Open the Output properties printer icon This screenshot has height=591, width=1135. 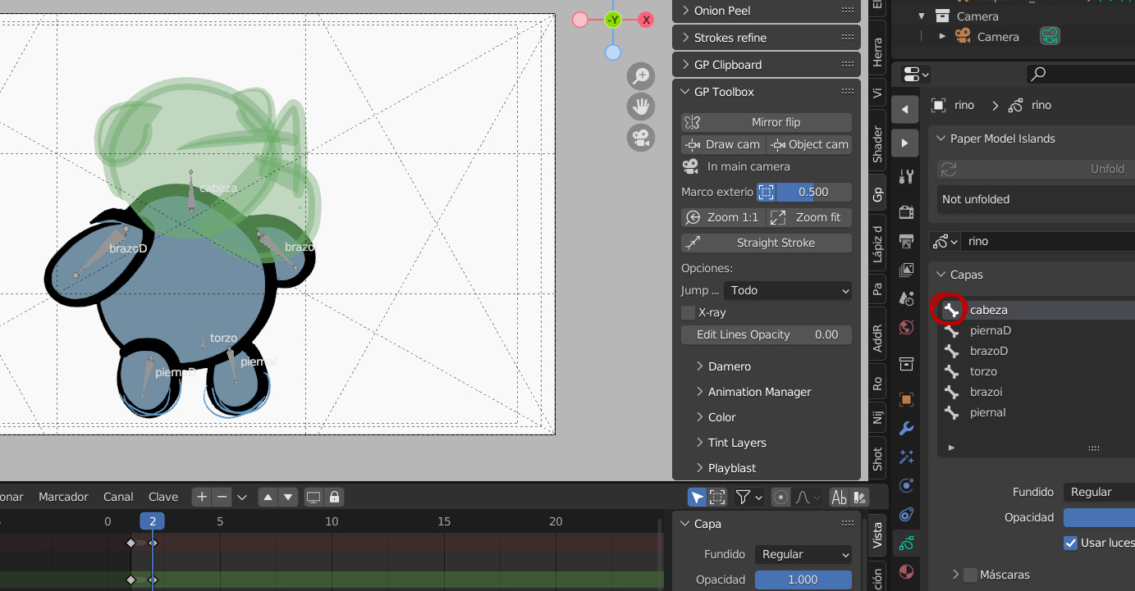point(906,241)
